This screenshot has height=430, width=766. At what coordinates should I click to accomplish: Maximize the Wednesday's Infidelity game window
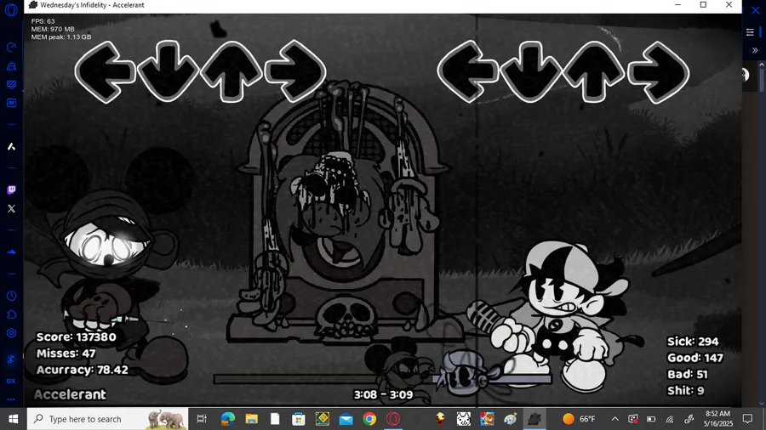(703, 5)
